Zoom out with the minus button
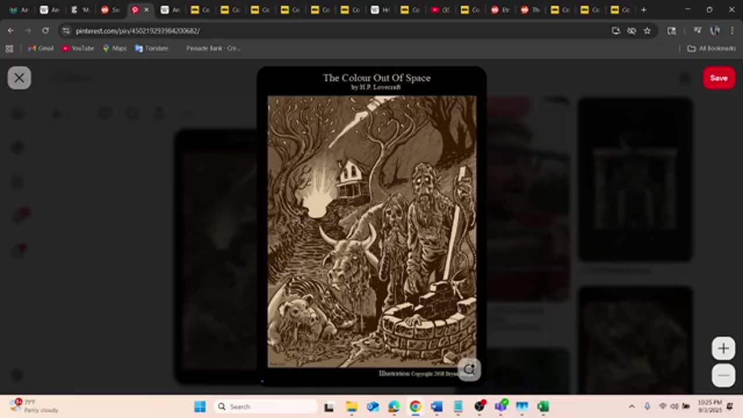This screenshot has height=418, width=743. pos(723,376)
